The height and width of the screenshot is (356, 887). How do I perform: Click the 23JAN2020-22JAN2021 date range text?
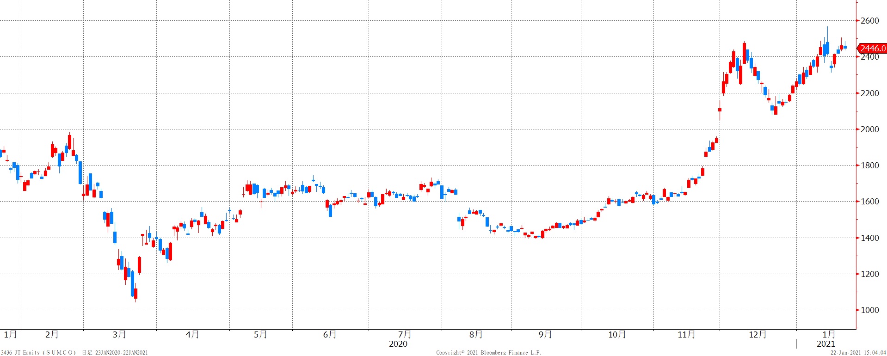(121, 353)
